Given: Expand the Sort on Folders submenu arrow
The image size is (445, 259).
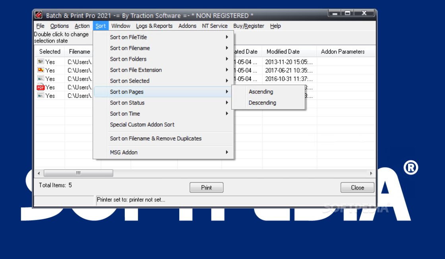Looking at the screenshot, I should pos(227,59).
